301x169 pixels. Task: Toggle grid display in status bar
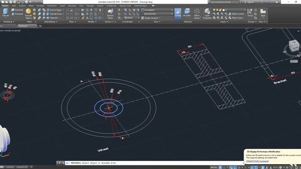(x=221, y=168)
